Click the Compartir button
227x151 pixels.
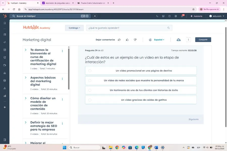pyautogui.click(x=203, y=40)
